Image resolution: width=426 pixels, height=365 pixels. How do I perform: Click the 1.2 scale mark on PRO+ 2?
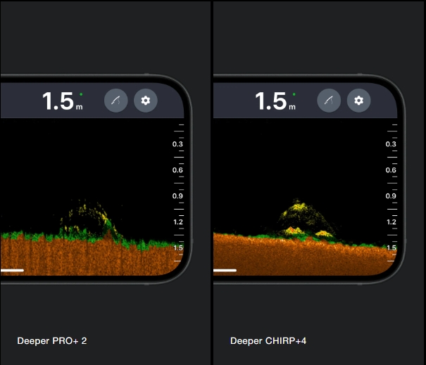pyautogui.click(x=178, y=222)
